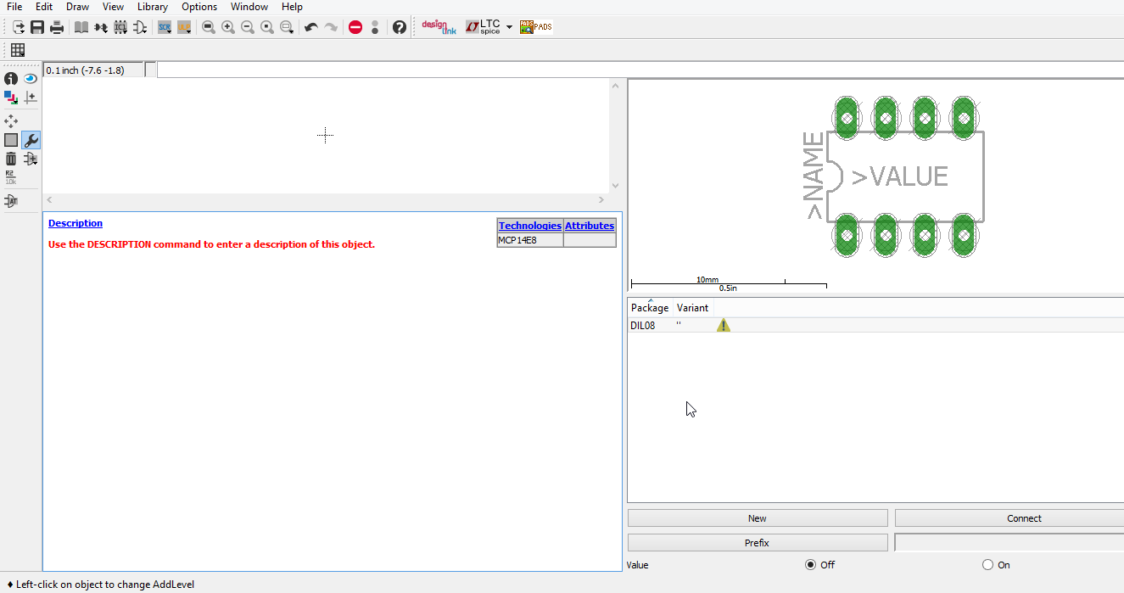Click the gate view scroll-down arrow
Screen dimensions: 1124x593
pos(616,186)
